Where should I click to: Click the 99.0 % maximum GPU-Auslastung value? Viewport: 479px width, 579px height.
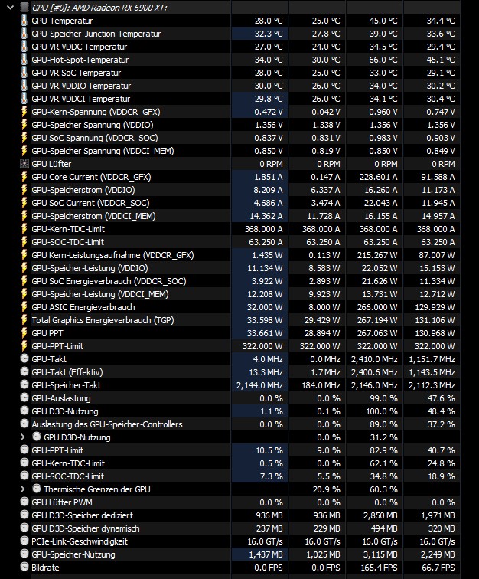click(384, 398)
